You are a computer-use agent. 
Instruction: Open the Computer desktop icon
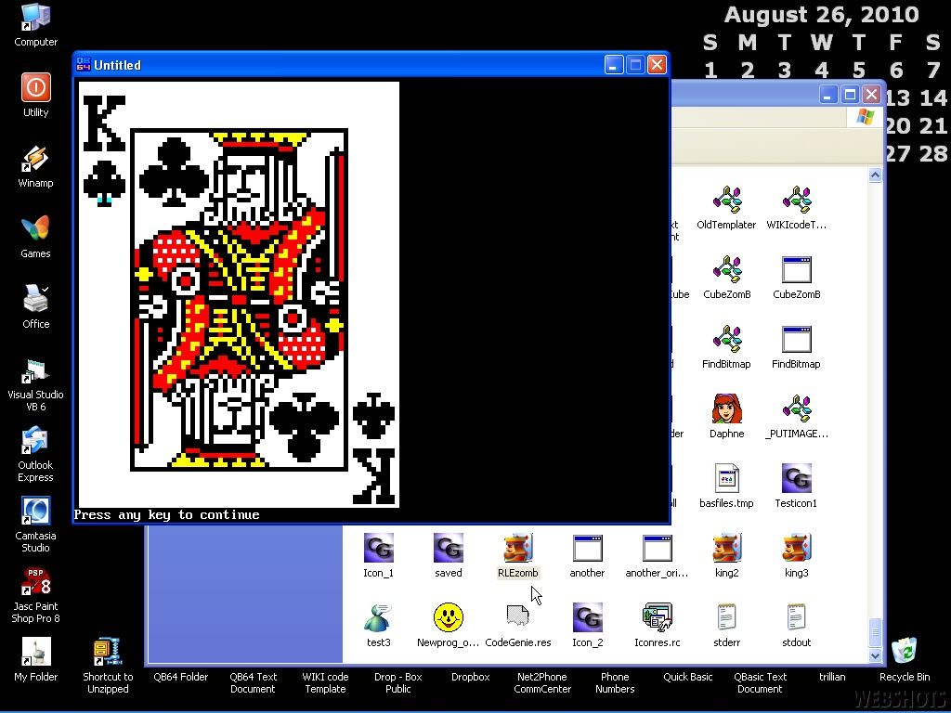click(x=35, y=24)
